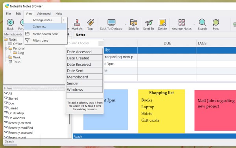Select Windows in Column Chooser
The image size is (236, 148).
84,90
